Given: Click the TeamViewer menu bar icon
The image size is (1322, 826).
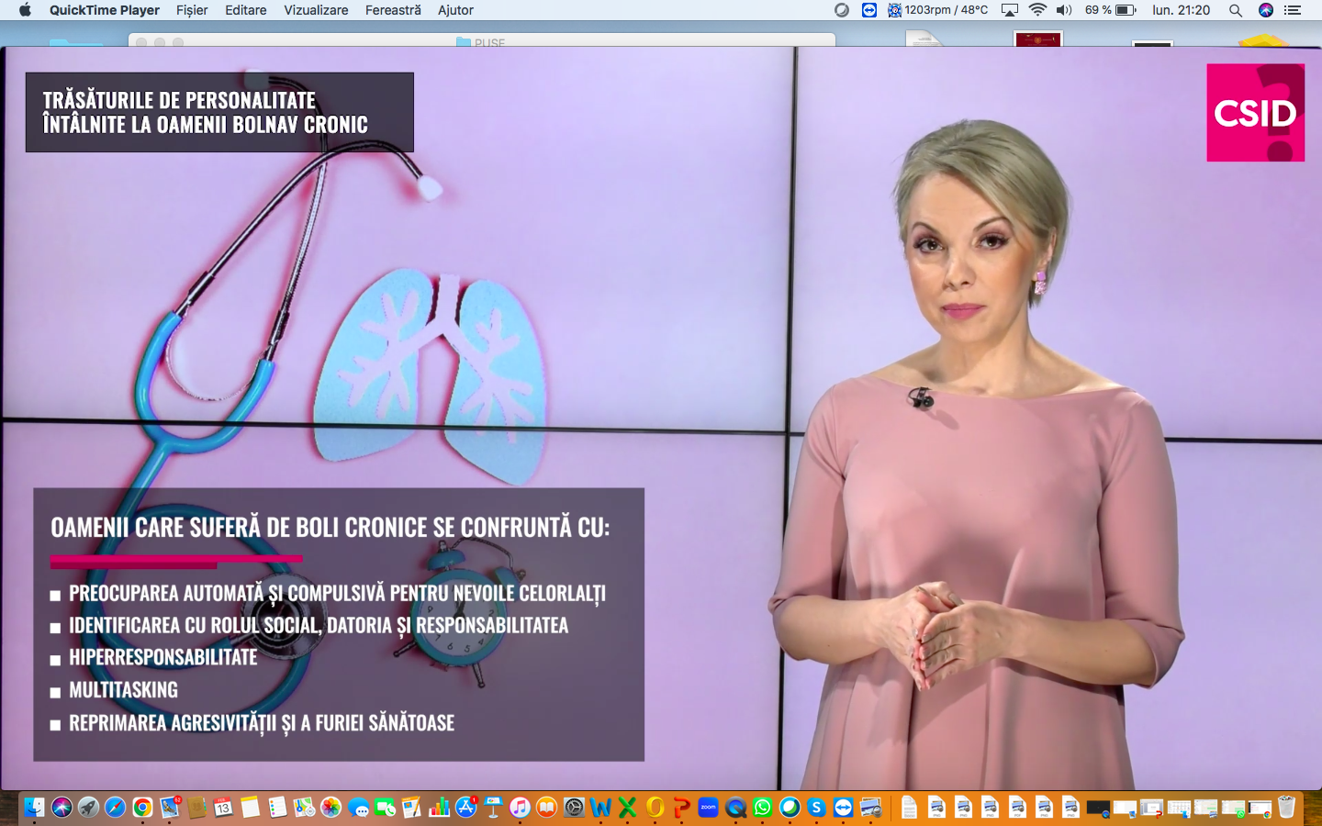Looking at the screenshot, I should [868, 10].
